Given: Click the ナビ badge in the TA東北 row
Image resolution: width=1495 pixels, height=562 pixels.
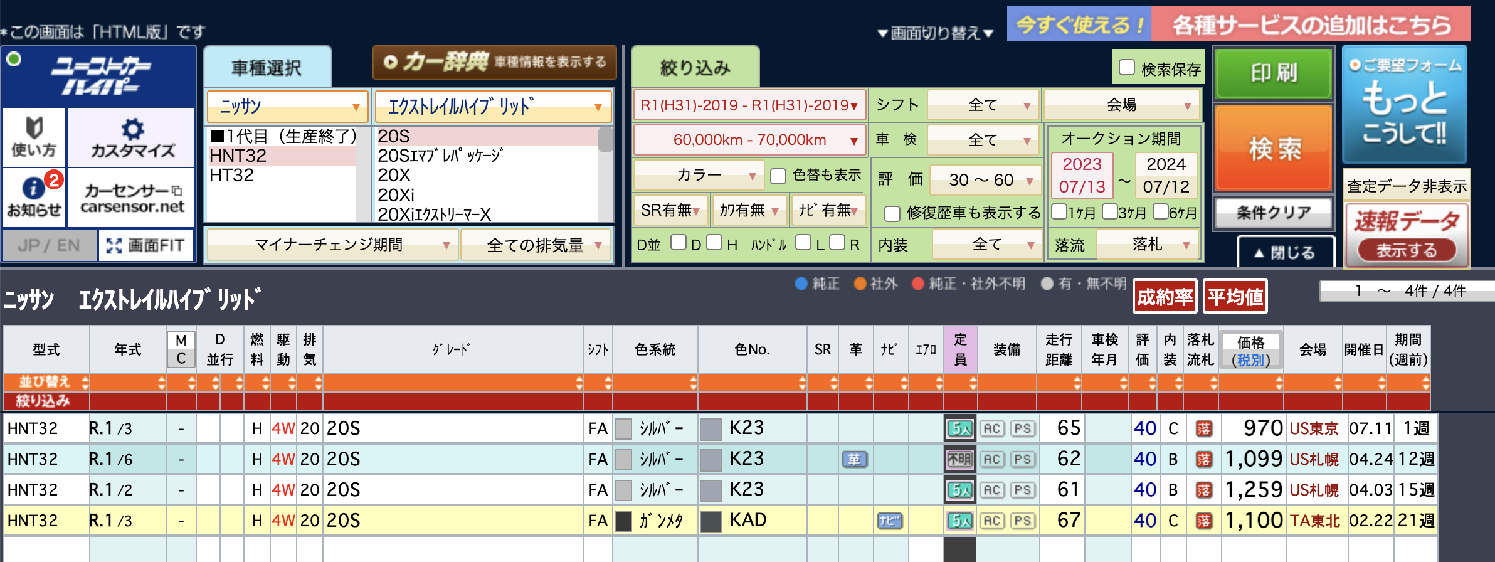Looking at the screenshot, I should pyautogui.click(x=890, y=521).
